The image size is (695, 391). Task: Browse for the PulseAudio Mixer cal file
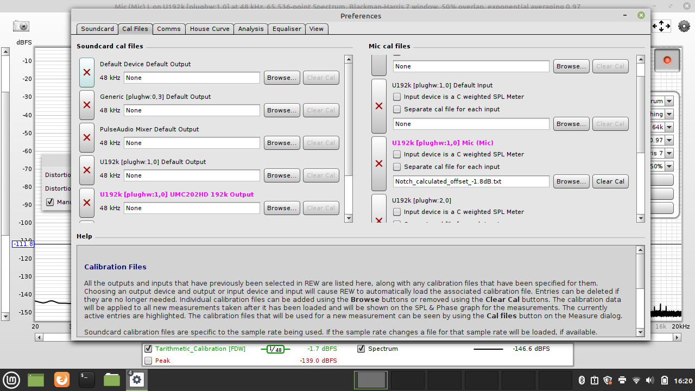pos(282,143)
